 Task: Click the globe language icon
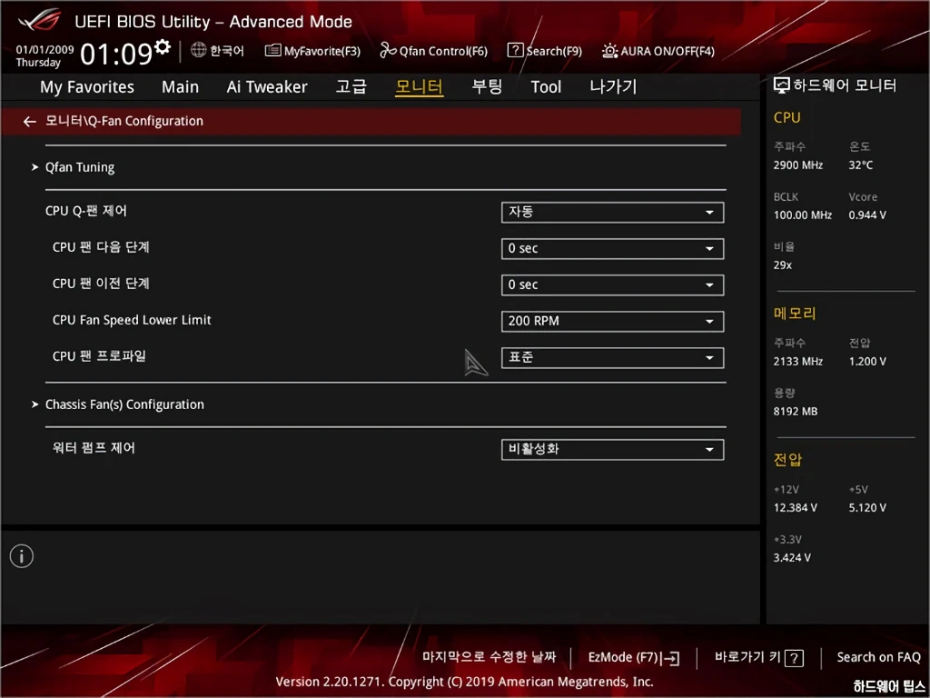point(198,50)
